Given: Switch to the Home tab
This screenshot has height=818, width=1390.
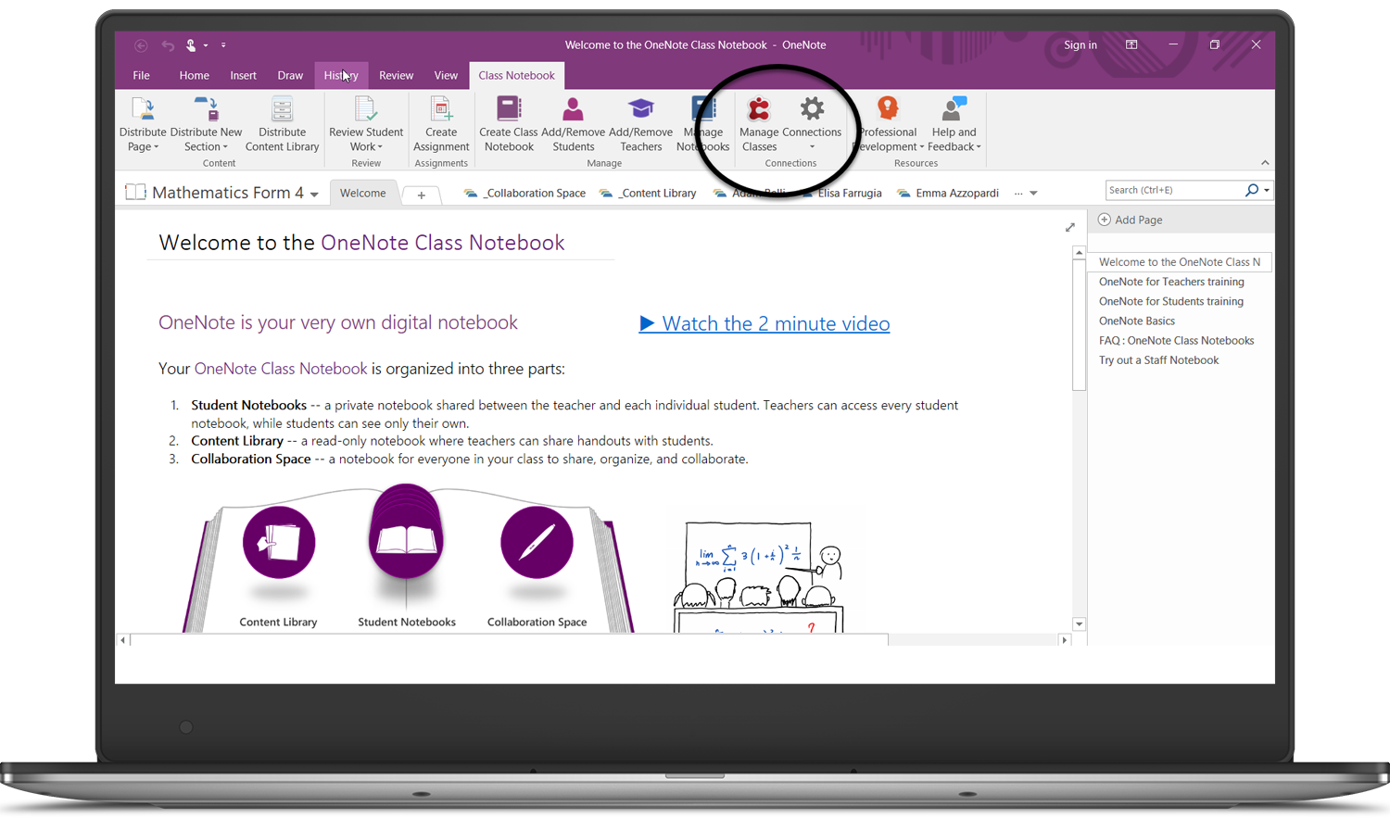Looking at the screenshot, I should [194, 75].
